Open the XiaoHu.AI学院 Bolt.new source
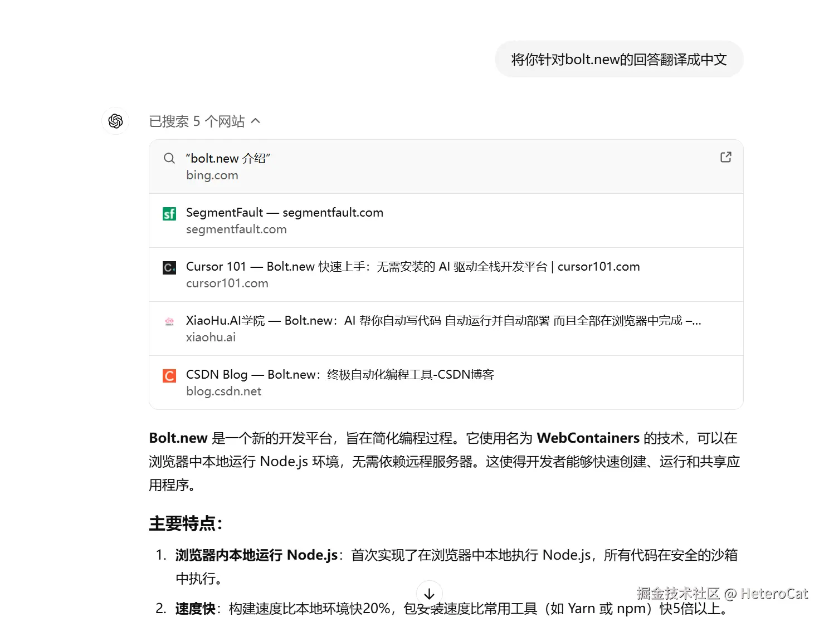The height and width of the screenshot is (617, 824). (446, 329)
